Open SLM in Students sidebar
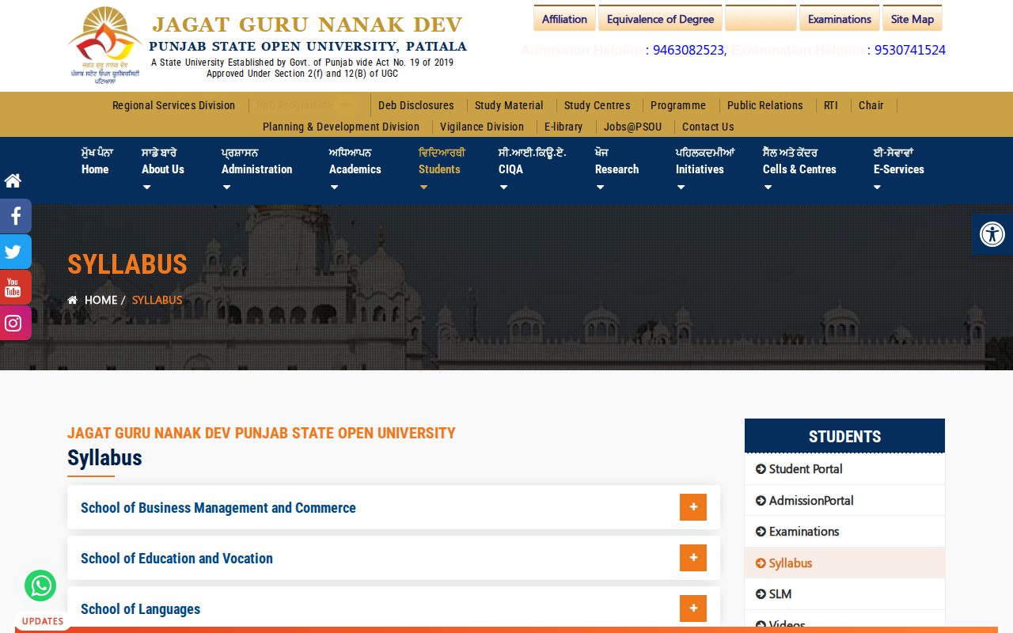1013x633 pixels. tap(844, 594)
